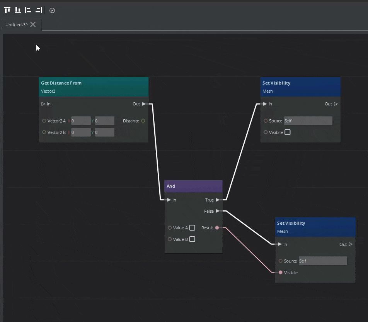
Task: Click the Distance output port circle
Action: click(143, 120)
